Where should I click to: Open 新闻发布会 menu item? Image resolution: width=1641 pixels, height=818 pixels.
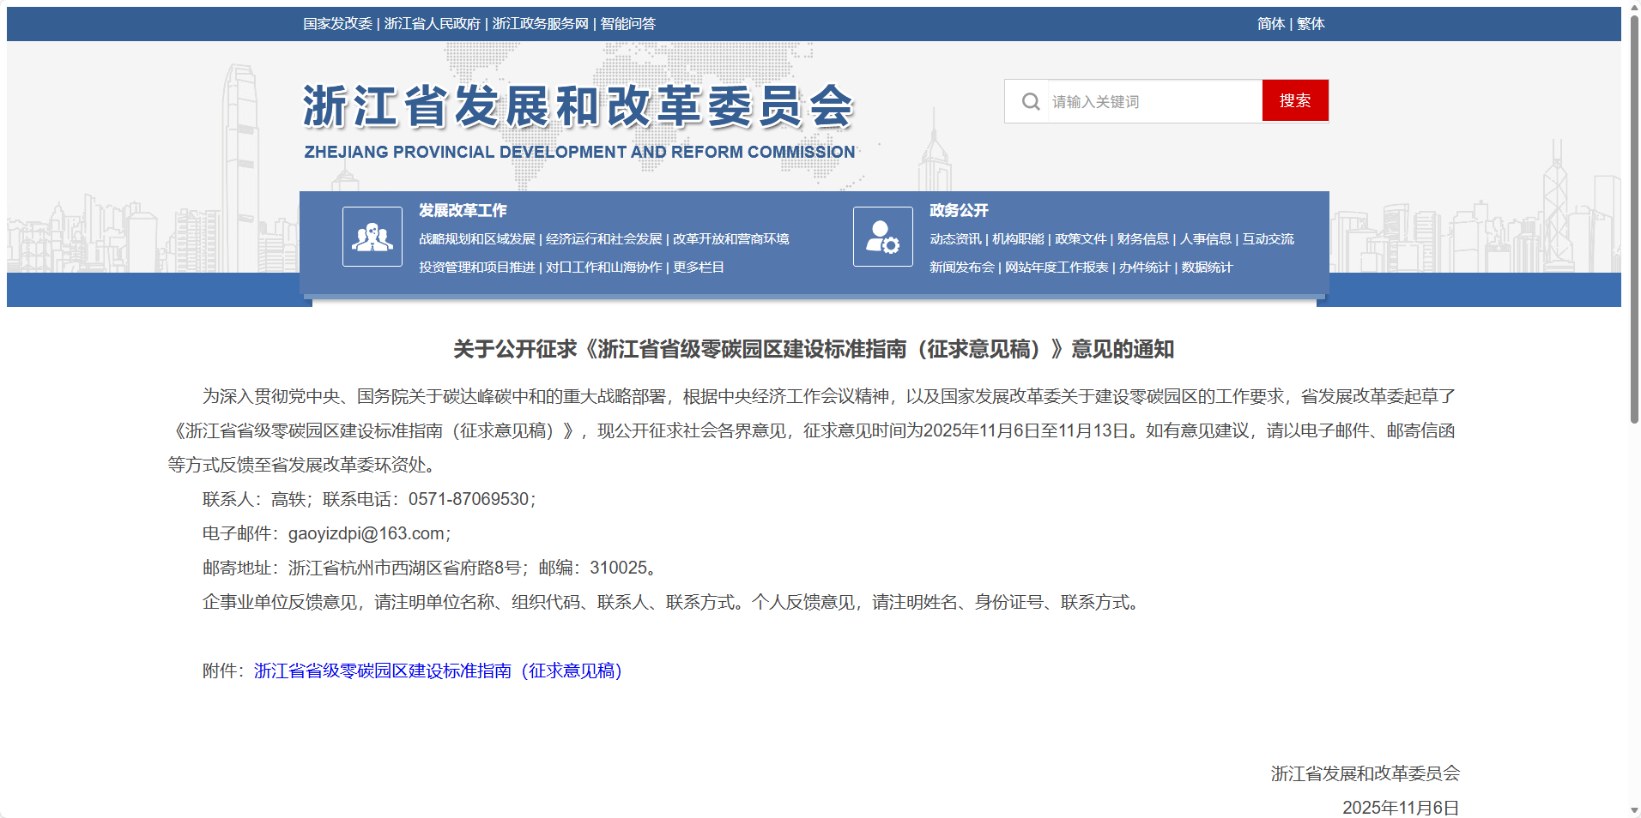click(961, 268)
